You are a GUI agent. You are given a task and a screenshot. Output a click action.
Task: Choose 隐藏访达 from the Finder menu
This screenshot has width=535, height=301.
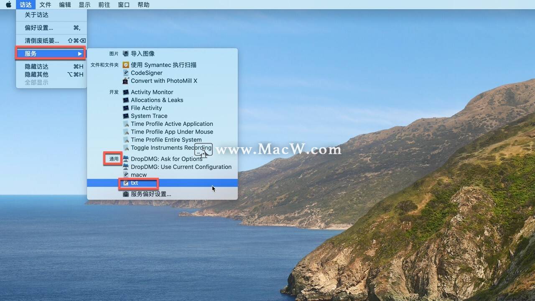[36, 66]
